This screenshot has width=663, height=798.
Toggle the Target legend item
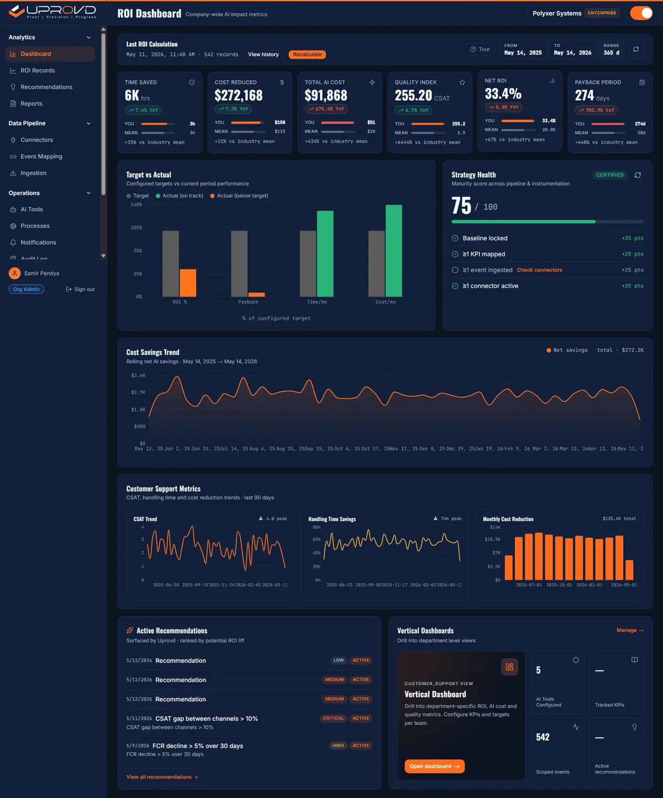[x=138, y=196]
